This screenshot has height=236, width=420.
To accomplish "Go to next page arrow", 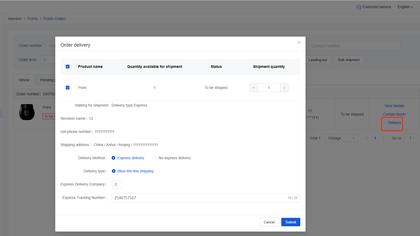I will click(384, 138).
